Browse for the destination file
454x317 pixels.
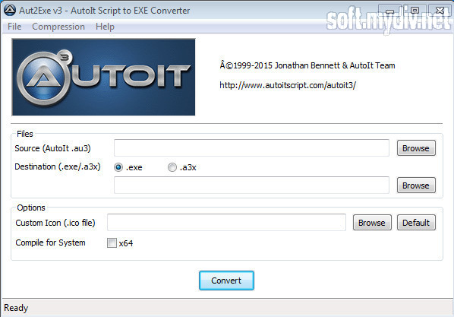pos(416,185)
